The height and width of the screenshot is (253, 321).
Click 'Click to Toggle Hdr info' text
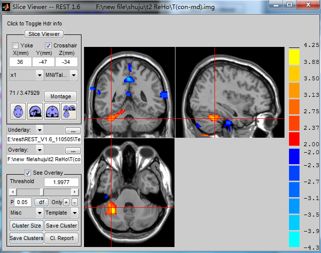pos(34,24)
